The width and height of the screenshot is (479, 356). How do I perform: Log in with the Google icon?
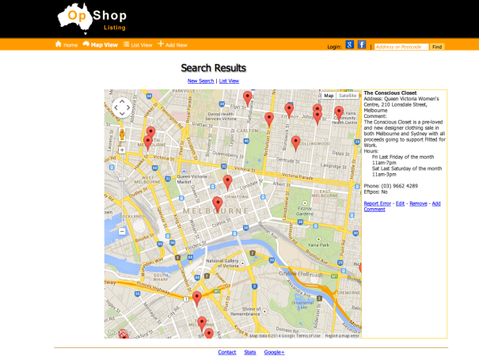pos(350,46)
